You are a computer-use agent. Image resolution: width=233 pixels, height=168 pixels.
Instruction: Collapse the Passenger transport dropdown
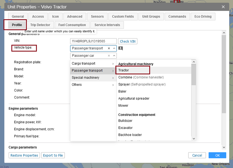pyautogui.click(x=114, y=48)
